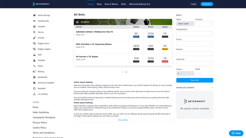Select the Rugby League ball icon
The image size is (246, 138).
point(34,49)
